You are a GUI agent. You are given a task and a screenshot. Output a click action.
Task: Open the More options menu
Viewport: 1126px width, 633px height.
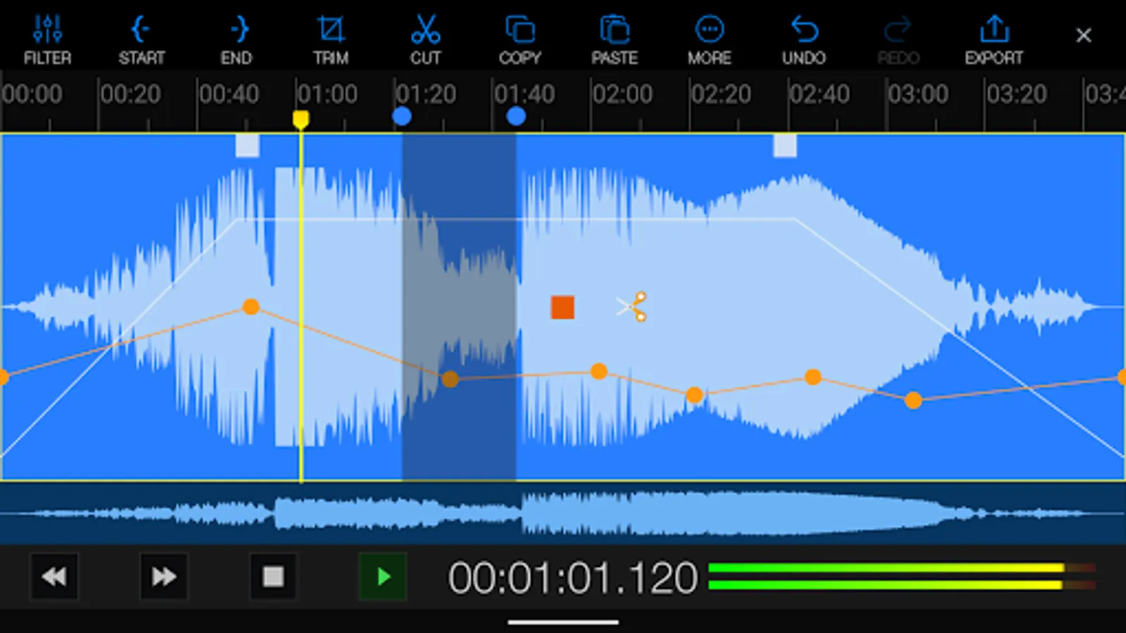709,41
